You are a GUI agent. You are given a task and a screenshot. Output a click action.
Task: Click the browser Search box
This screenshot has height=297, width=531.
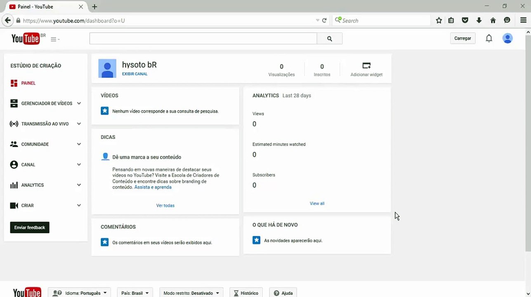pyautogui.click(x=382, y=20)
